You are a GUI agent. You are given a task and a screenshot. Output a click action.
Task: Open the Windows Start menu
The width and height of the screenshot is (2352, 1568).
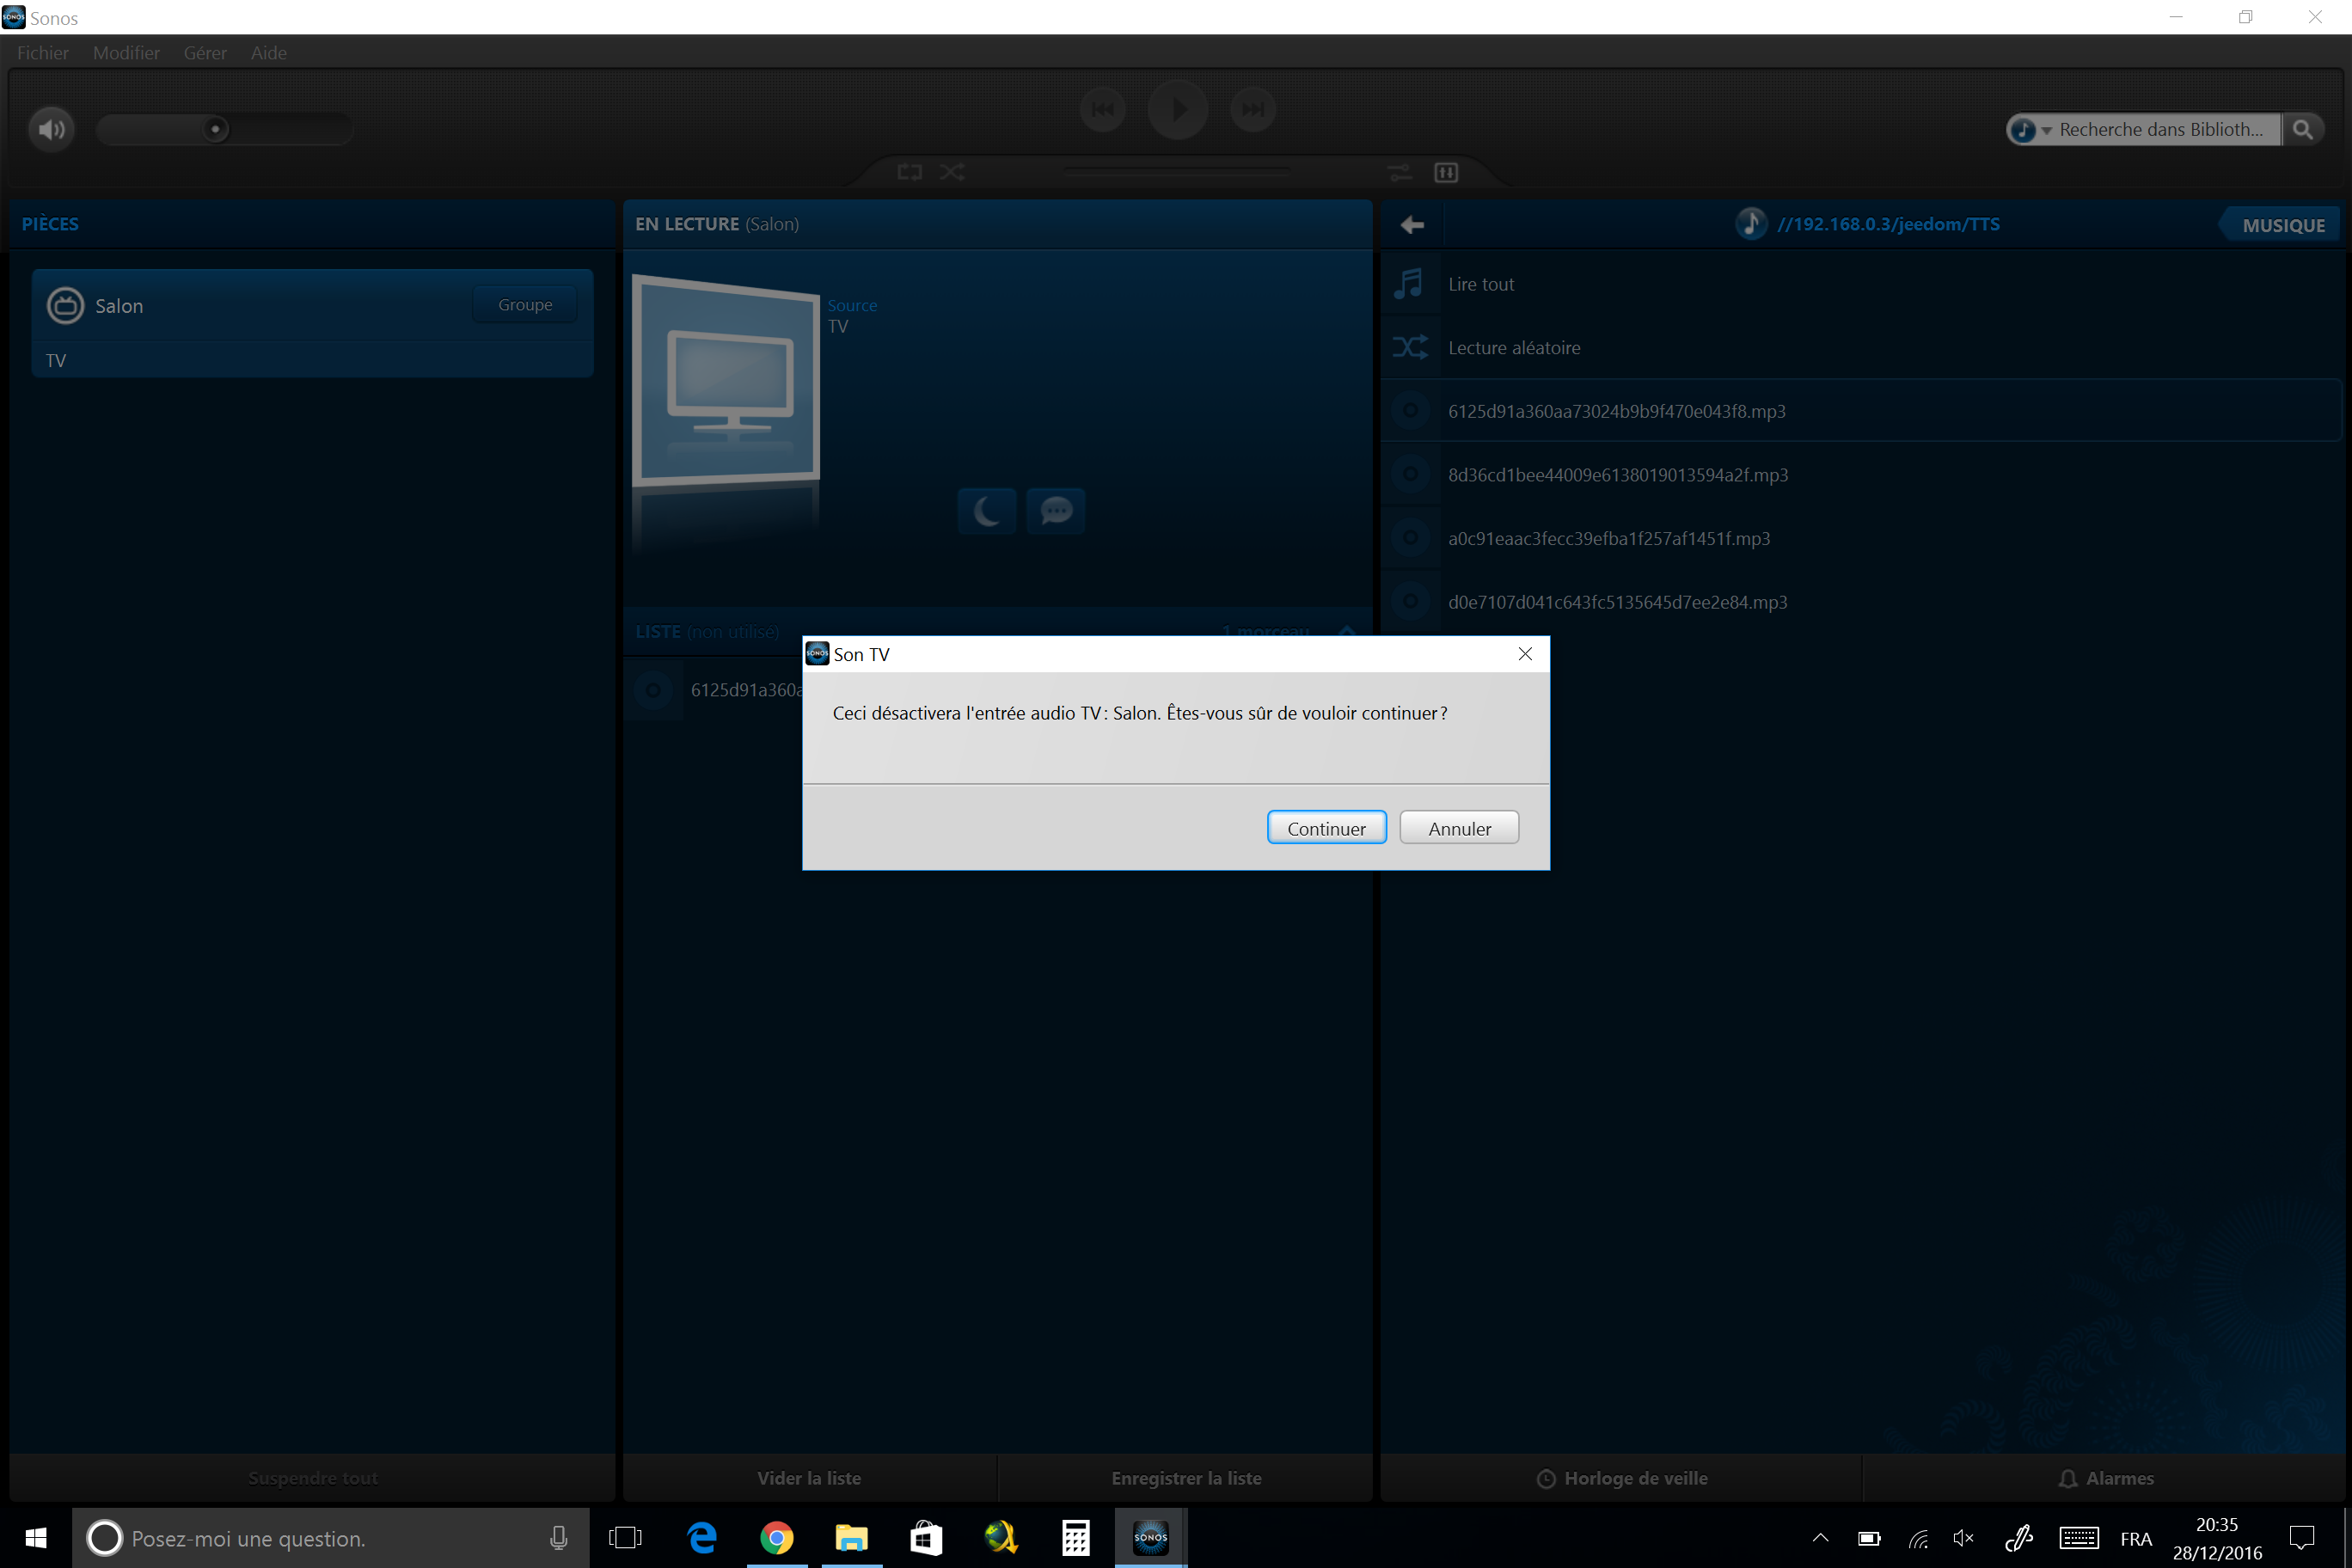[x=36, y=1538]
